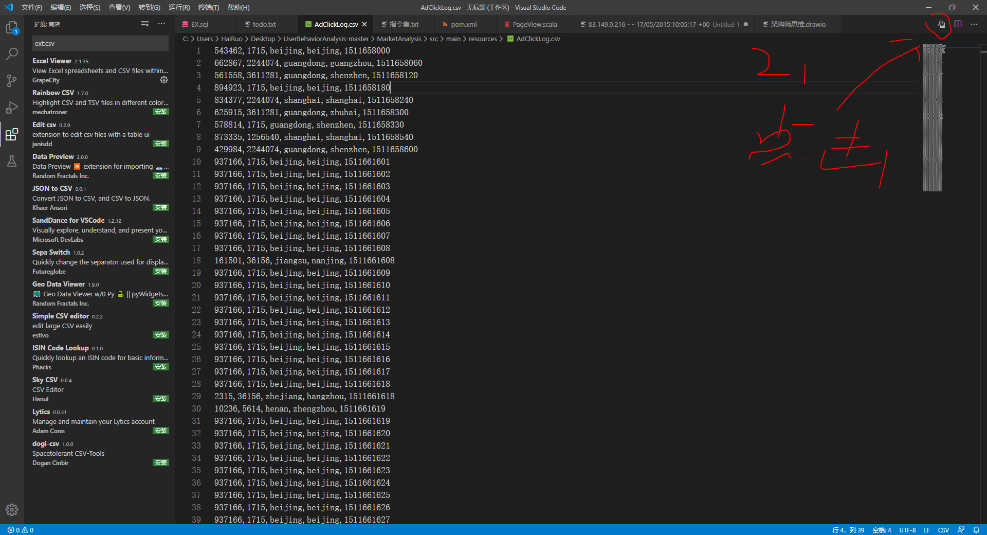Screen dimensions: 987x535
Task: Open the notifications bell in status bar
Action: click(976, 530)
